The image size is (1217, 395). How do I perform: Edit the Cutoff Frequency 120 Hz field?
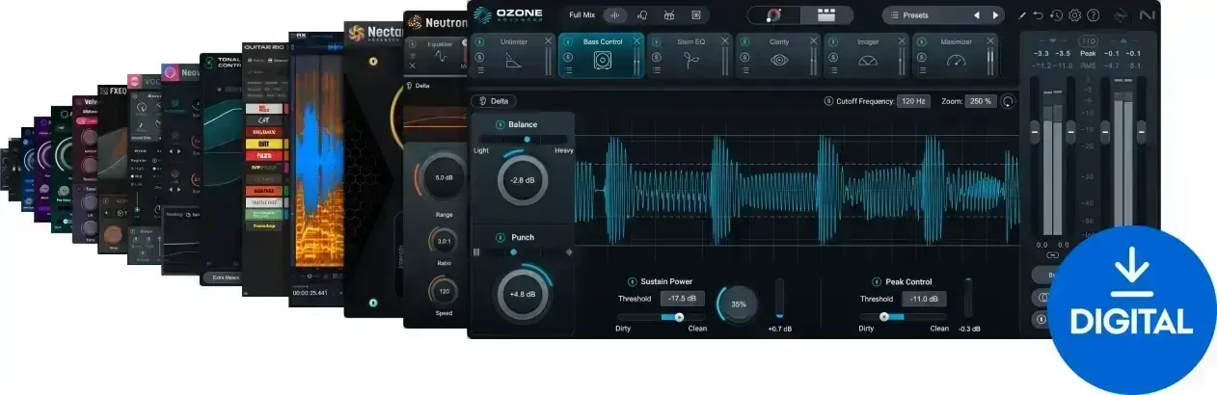(912, 101)
